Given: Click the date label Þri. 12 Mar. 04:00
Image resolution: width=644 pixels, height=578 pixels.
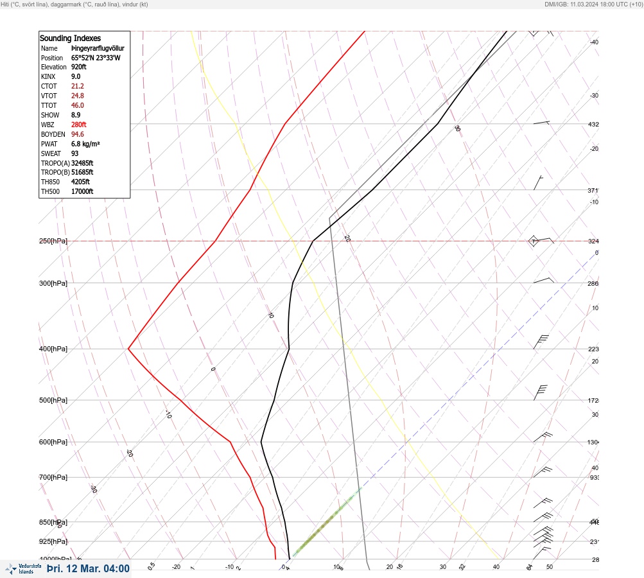Looking at the screenshot, I should pyautogui.click(x=89, y=568).
